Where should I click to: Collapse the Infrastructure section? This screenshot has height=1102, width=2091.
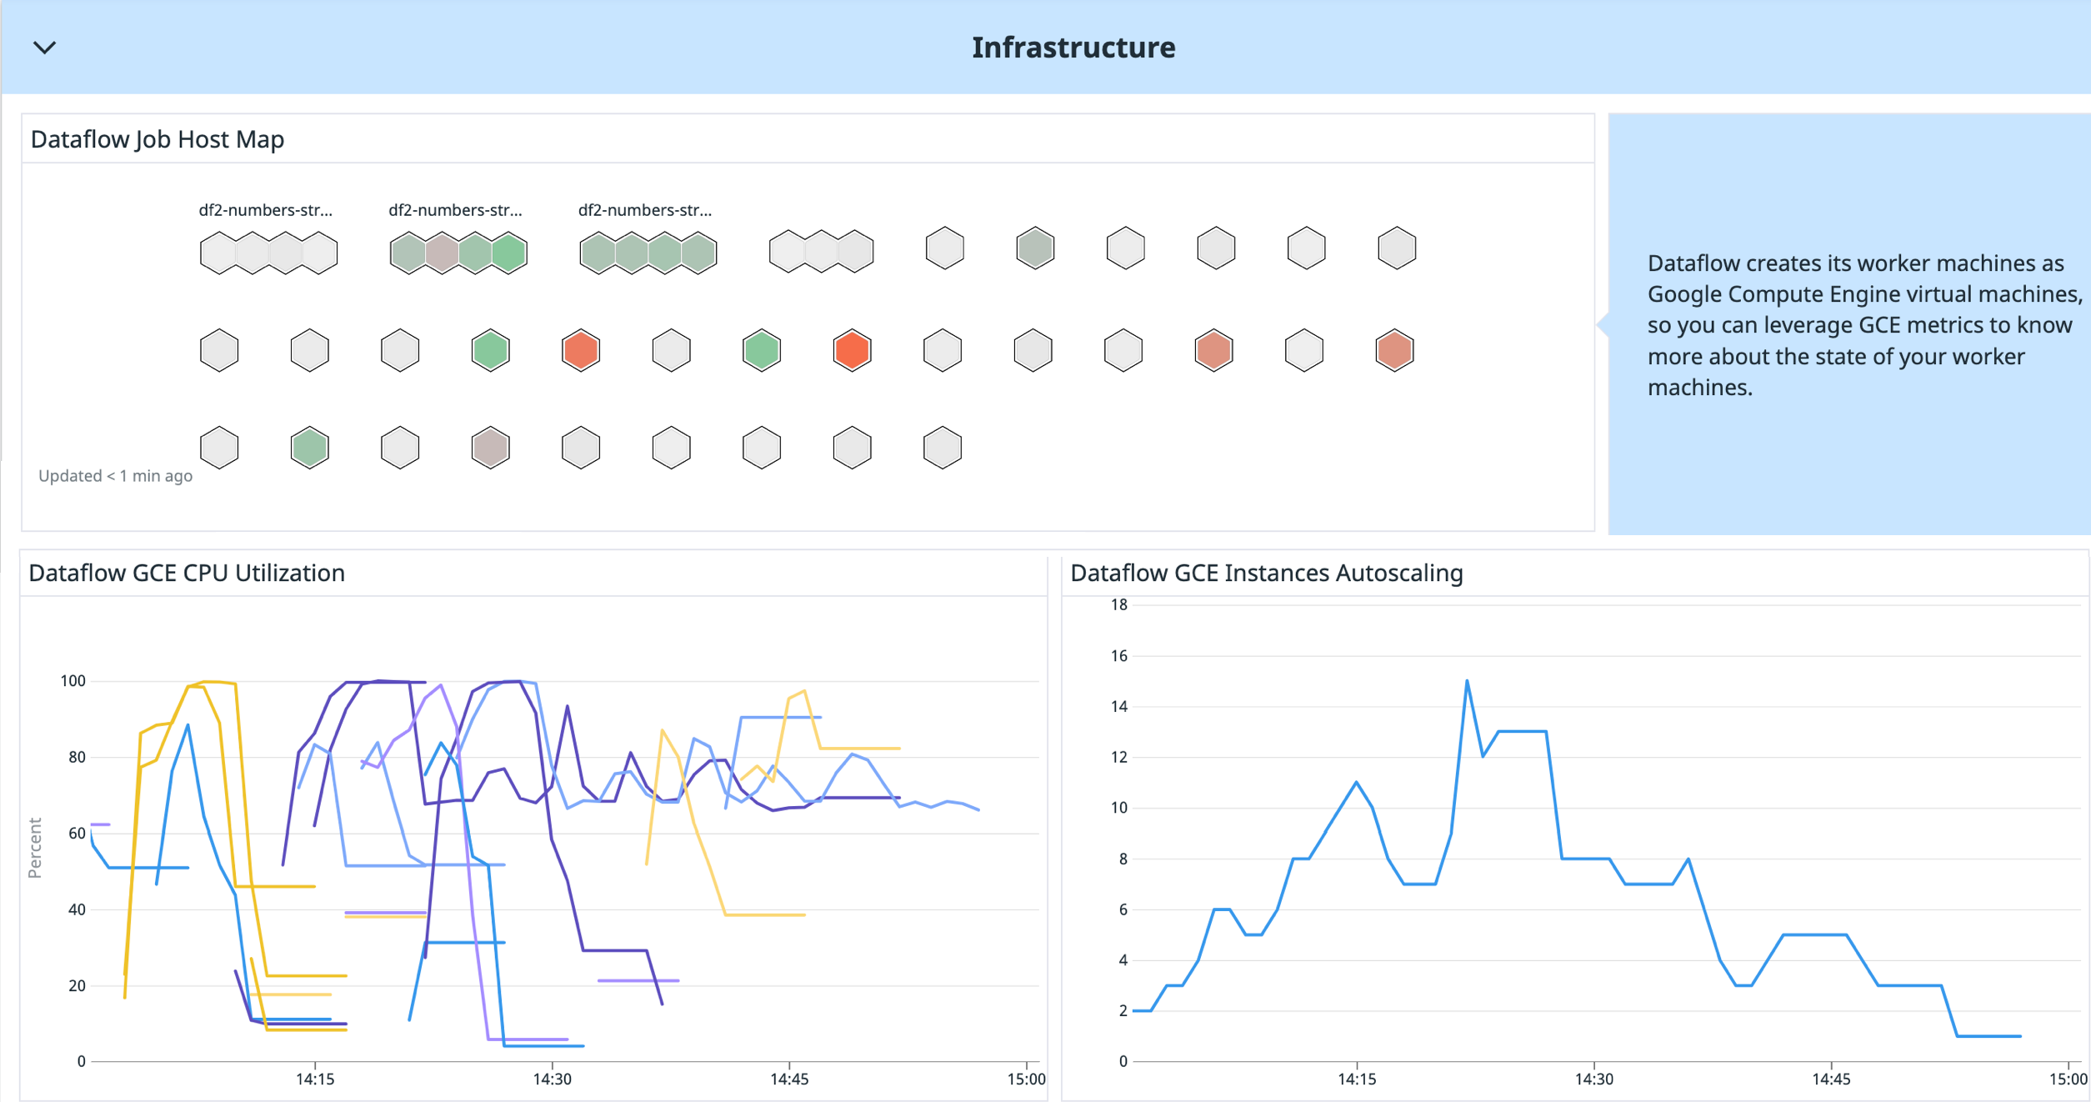[46, 48]
